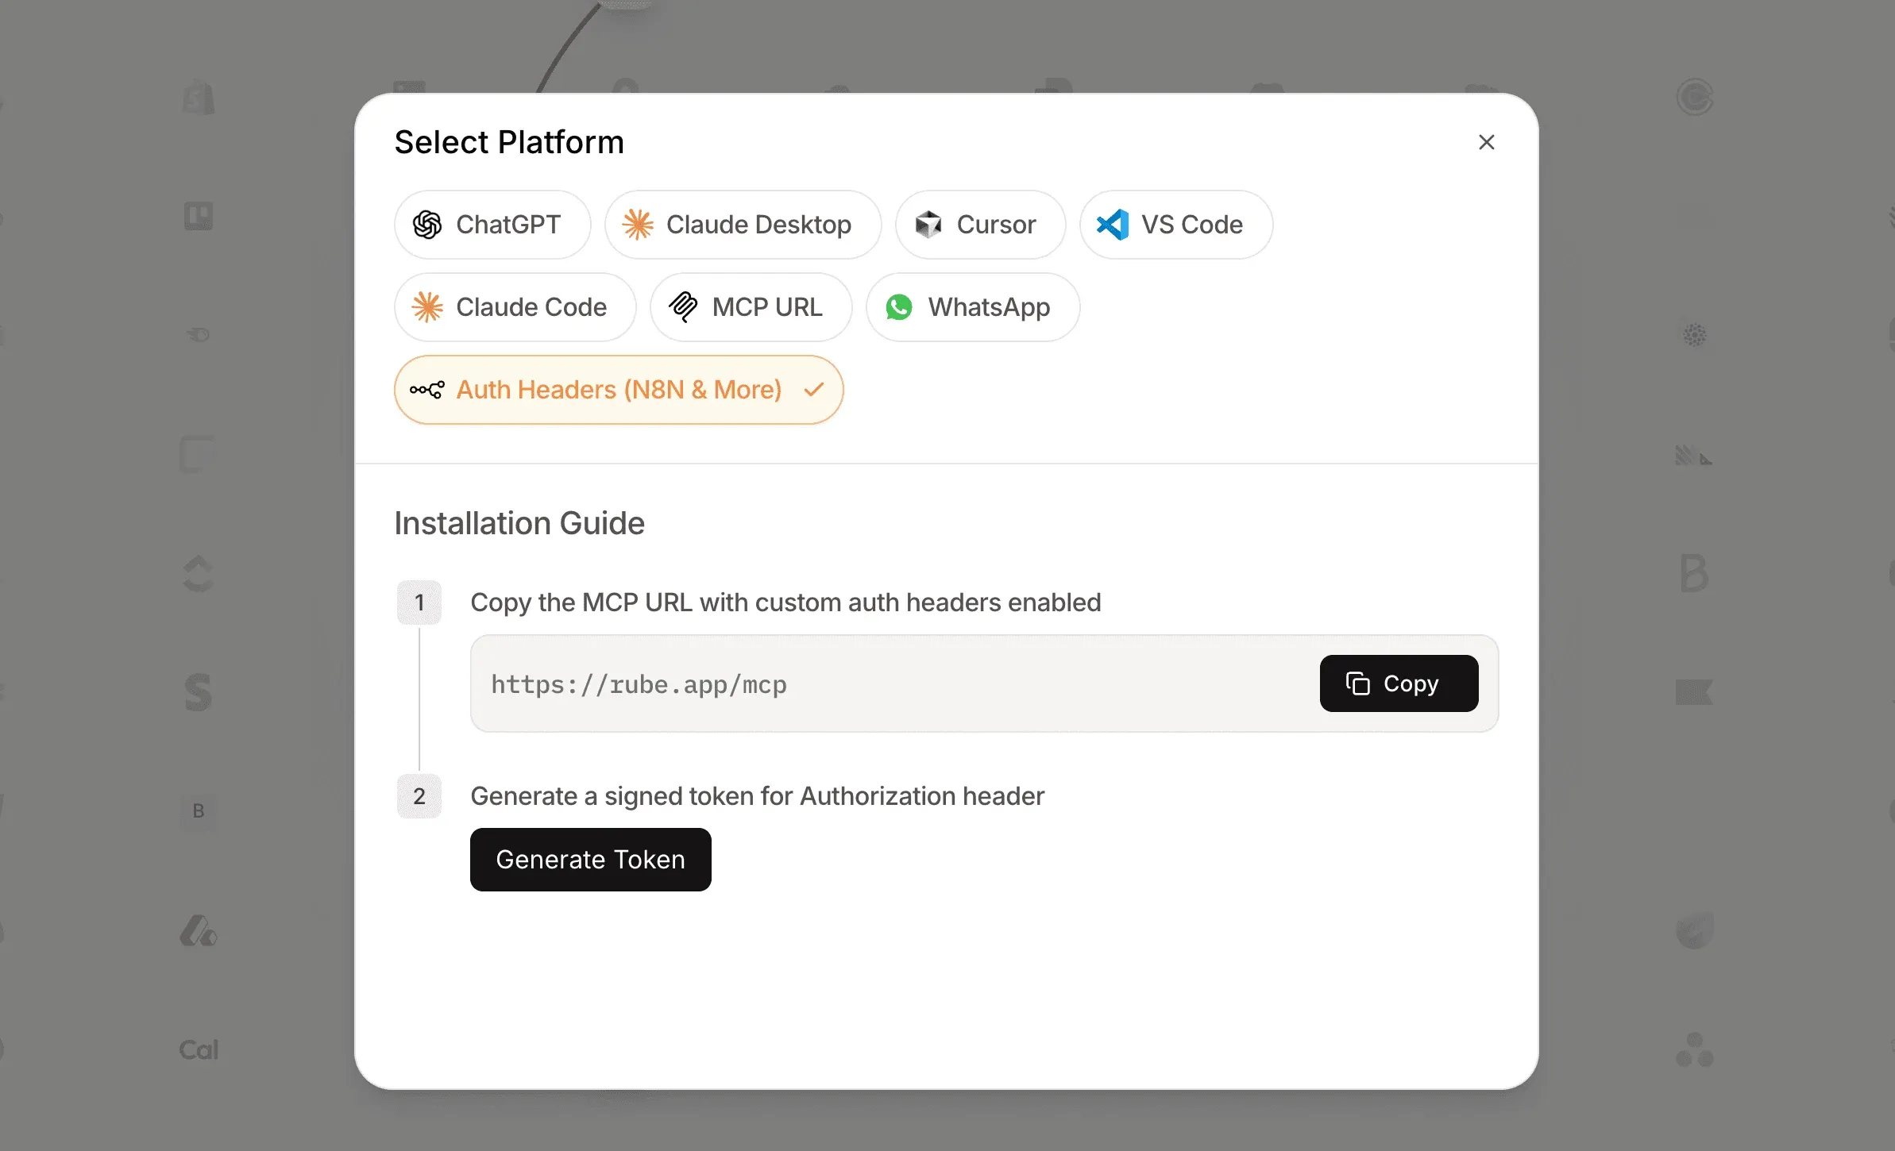1895x1151 pixels.
Task: Select VS Code platform
Action: [x=1175, y=225]
